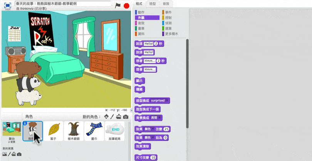Click the block palette vertical scrollbar
This screenshot has width=312, height=161.
tap(187, 84)
